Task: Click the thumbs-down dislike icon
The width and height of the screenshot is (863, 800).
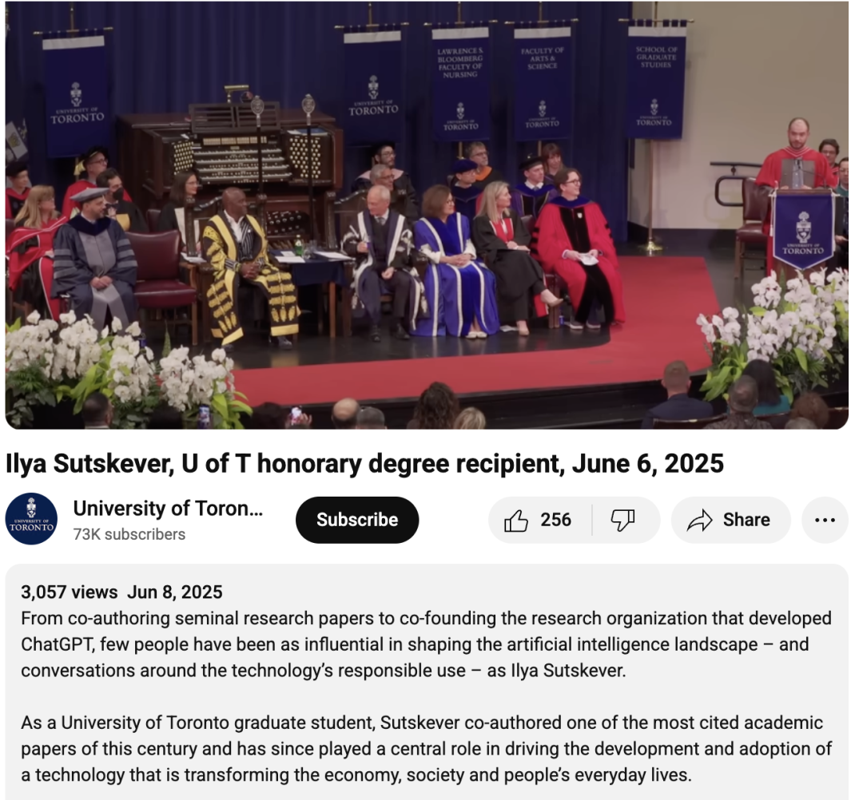Action: [622, 520]
